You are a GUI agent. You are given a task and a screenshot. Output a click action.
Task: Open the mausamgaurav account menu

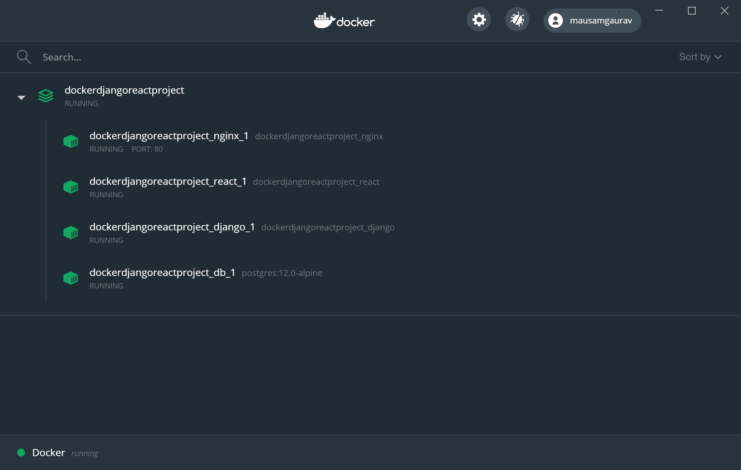pyautogui.click(x=592, y=21)
